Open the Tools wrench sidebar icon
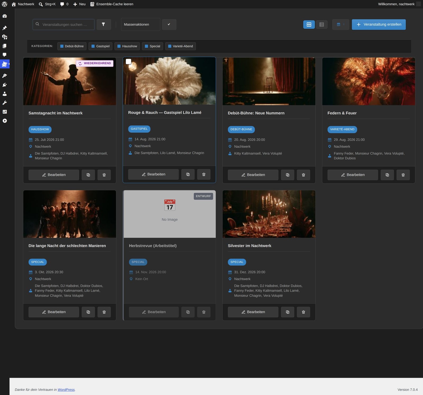 (4, 103)
